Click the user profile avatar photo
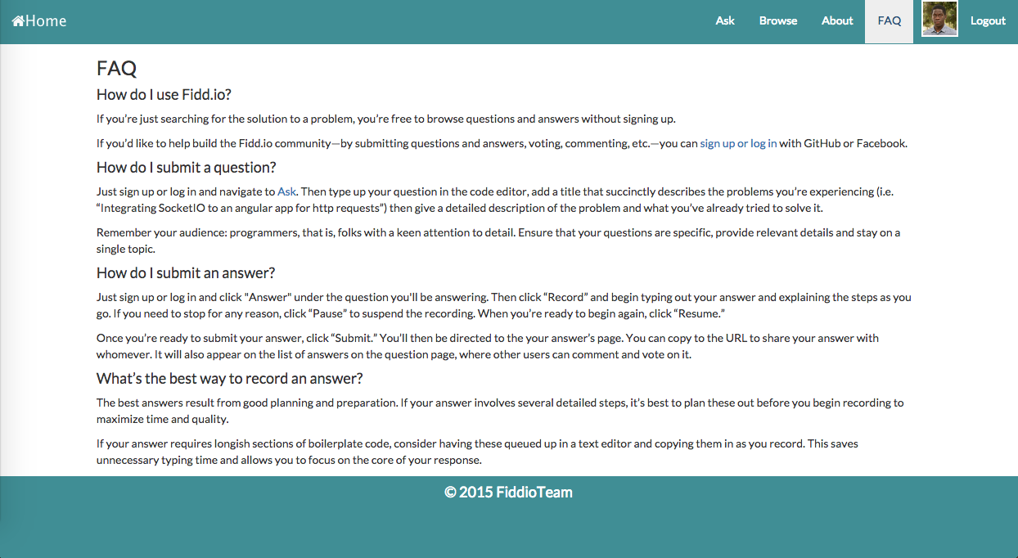The image size is (1018, 558). [939, 19]
